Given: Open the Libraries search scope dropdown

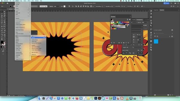Looking at the screenshot, I should click(172, 33).
